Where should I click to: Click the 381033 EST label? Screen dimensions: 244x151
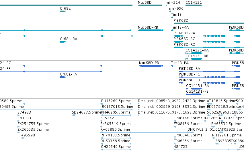[24, 118]
